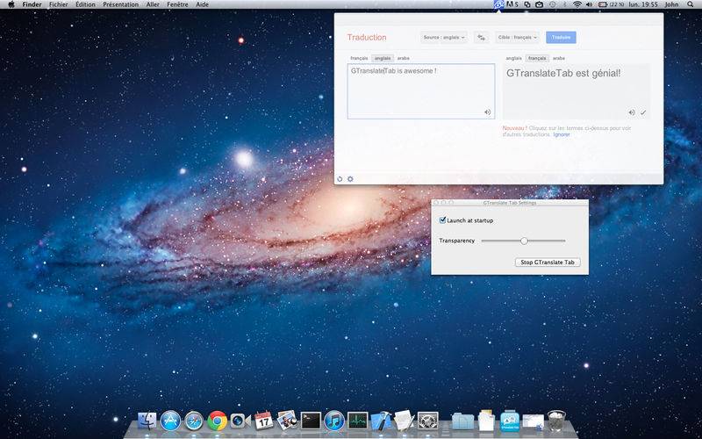Open the Présentation menu

click(x=120, y=4)
